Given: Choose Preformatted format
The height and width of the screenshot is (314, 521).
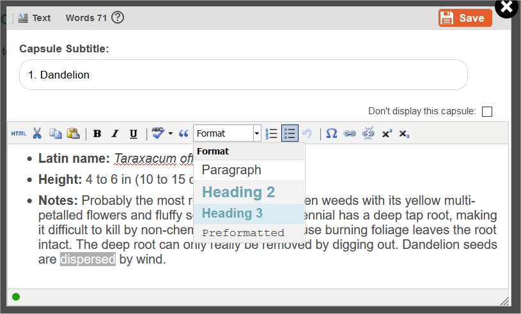Looking at the screenshot, I should tap(249, 233).
